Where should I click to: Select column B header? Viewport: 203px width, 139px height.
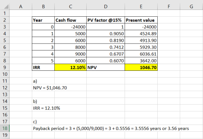[x=43, y=7]
